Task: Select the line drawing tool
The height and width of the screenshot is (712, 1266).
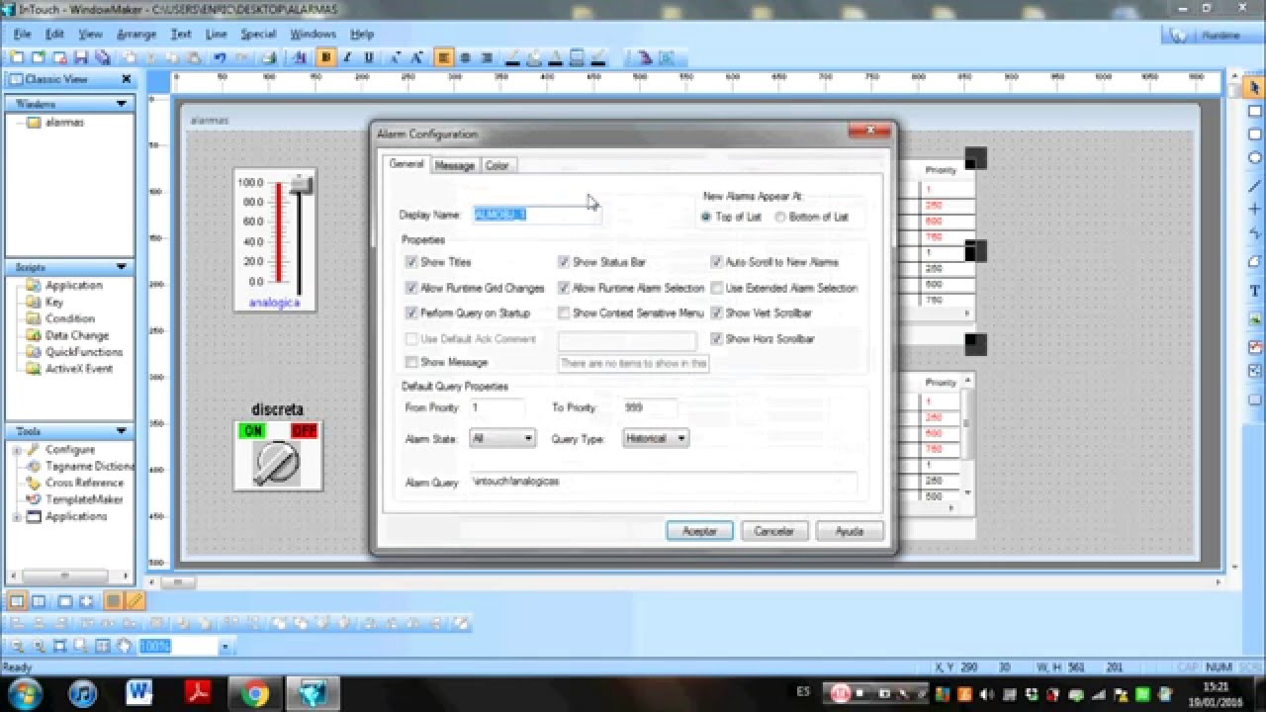Action: tap(1255, 186)
